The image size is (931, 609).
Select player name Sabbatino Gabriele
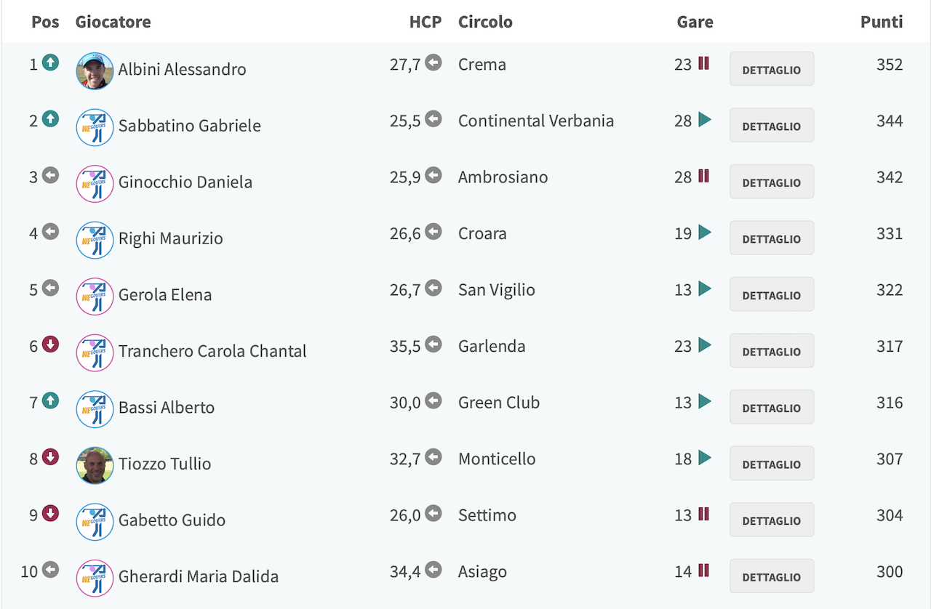[x=190, y=126]
